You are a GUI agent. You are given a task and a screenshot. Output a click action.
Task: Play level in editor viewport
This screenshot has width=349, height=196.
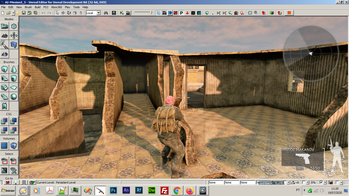pyautogui.click(x=271, y=13)
